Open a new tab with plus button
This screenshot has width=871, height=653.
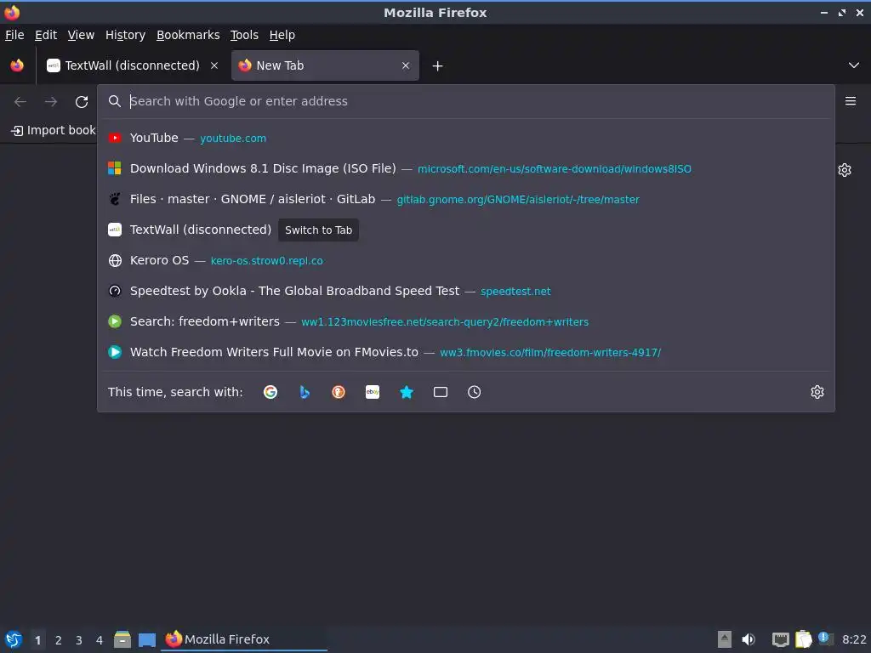(438, 66)
